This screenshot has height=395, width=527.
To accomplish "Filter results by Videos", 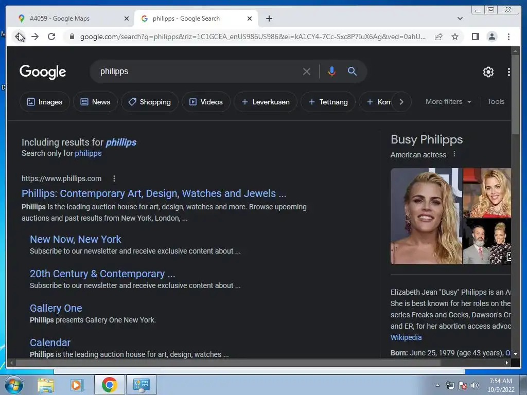I will click(206, 102).
